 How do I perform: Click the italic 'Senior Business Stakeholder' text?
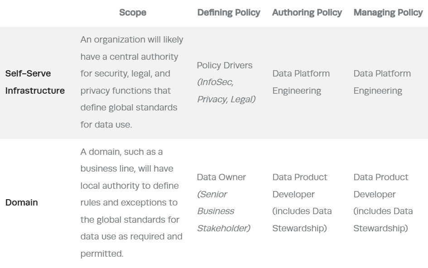click(223, 211)
